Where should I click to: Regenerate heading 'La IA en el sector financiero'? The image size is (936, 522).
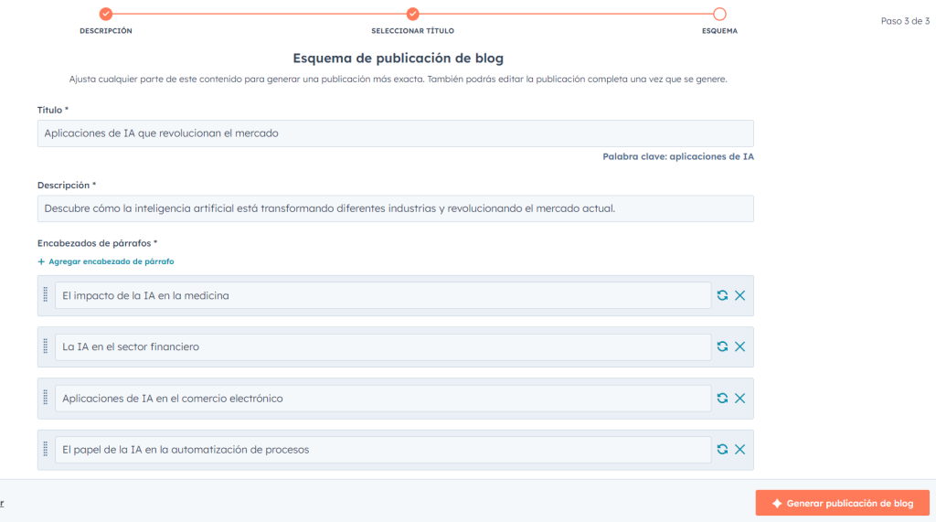click(722, 347)
